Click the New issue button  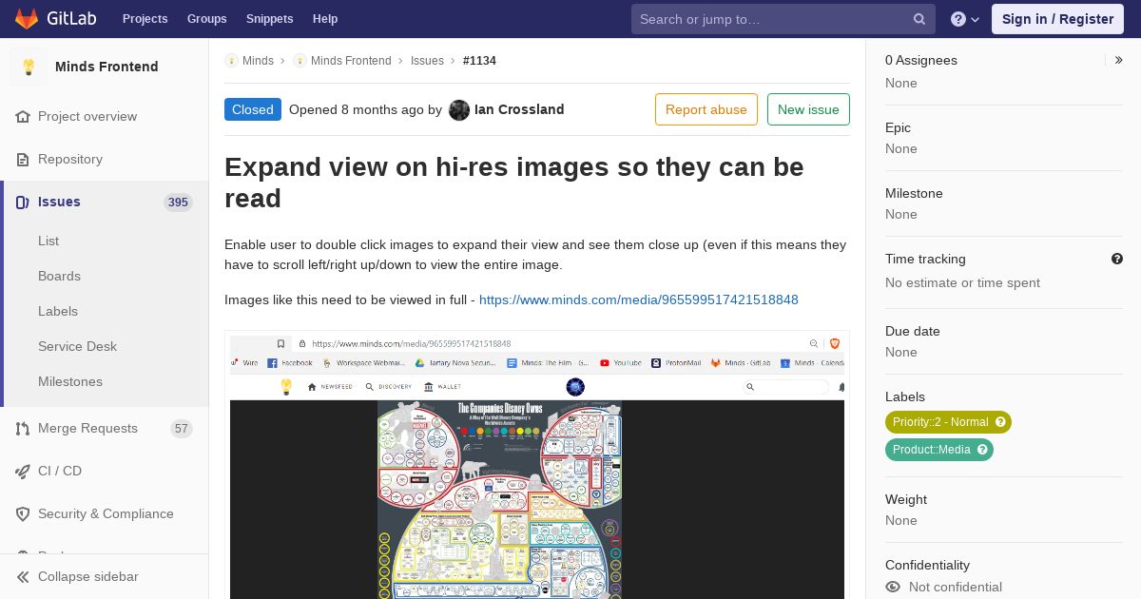pyautogui.click(x=808, y=109)
